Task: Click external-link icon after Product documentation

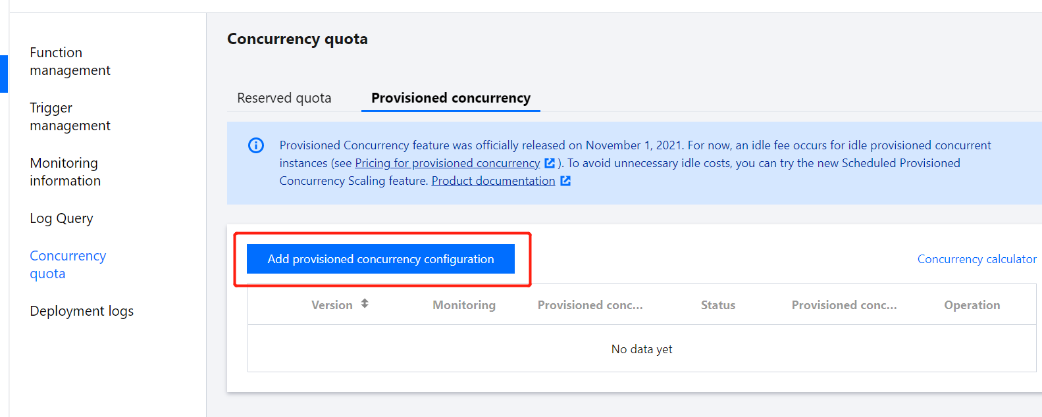Action: [x=565, y=181]
